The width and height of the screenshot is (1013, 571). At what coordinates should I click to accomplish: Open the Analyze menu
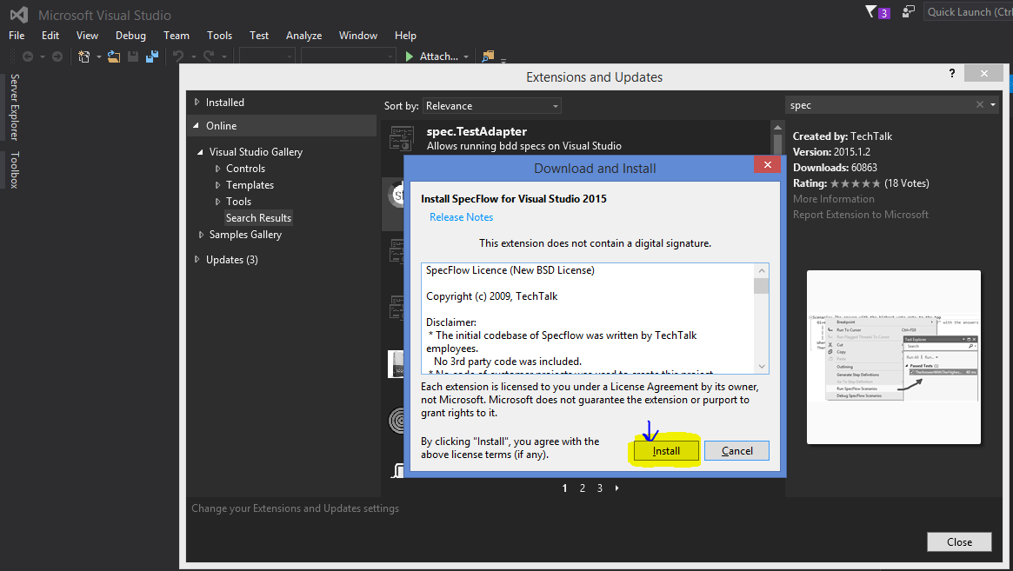pyautogui.click(x=303, y=36)
